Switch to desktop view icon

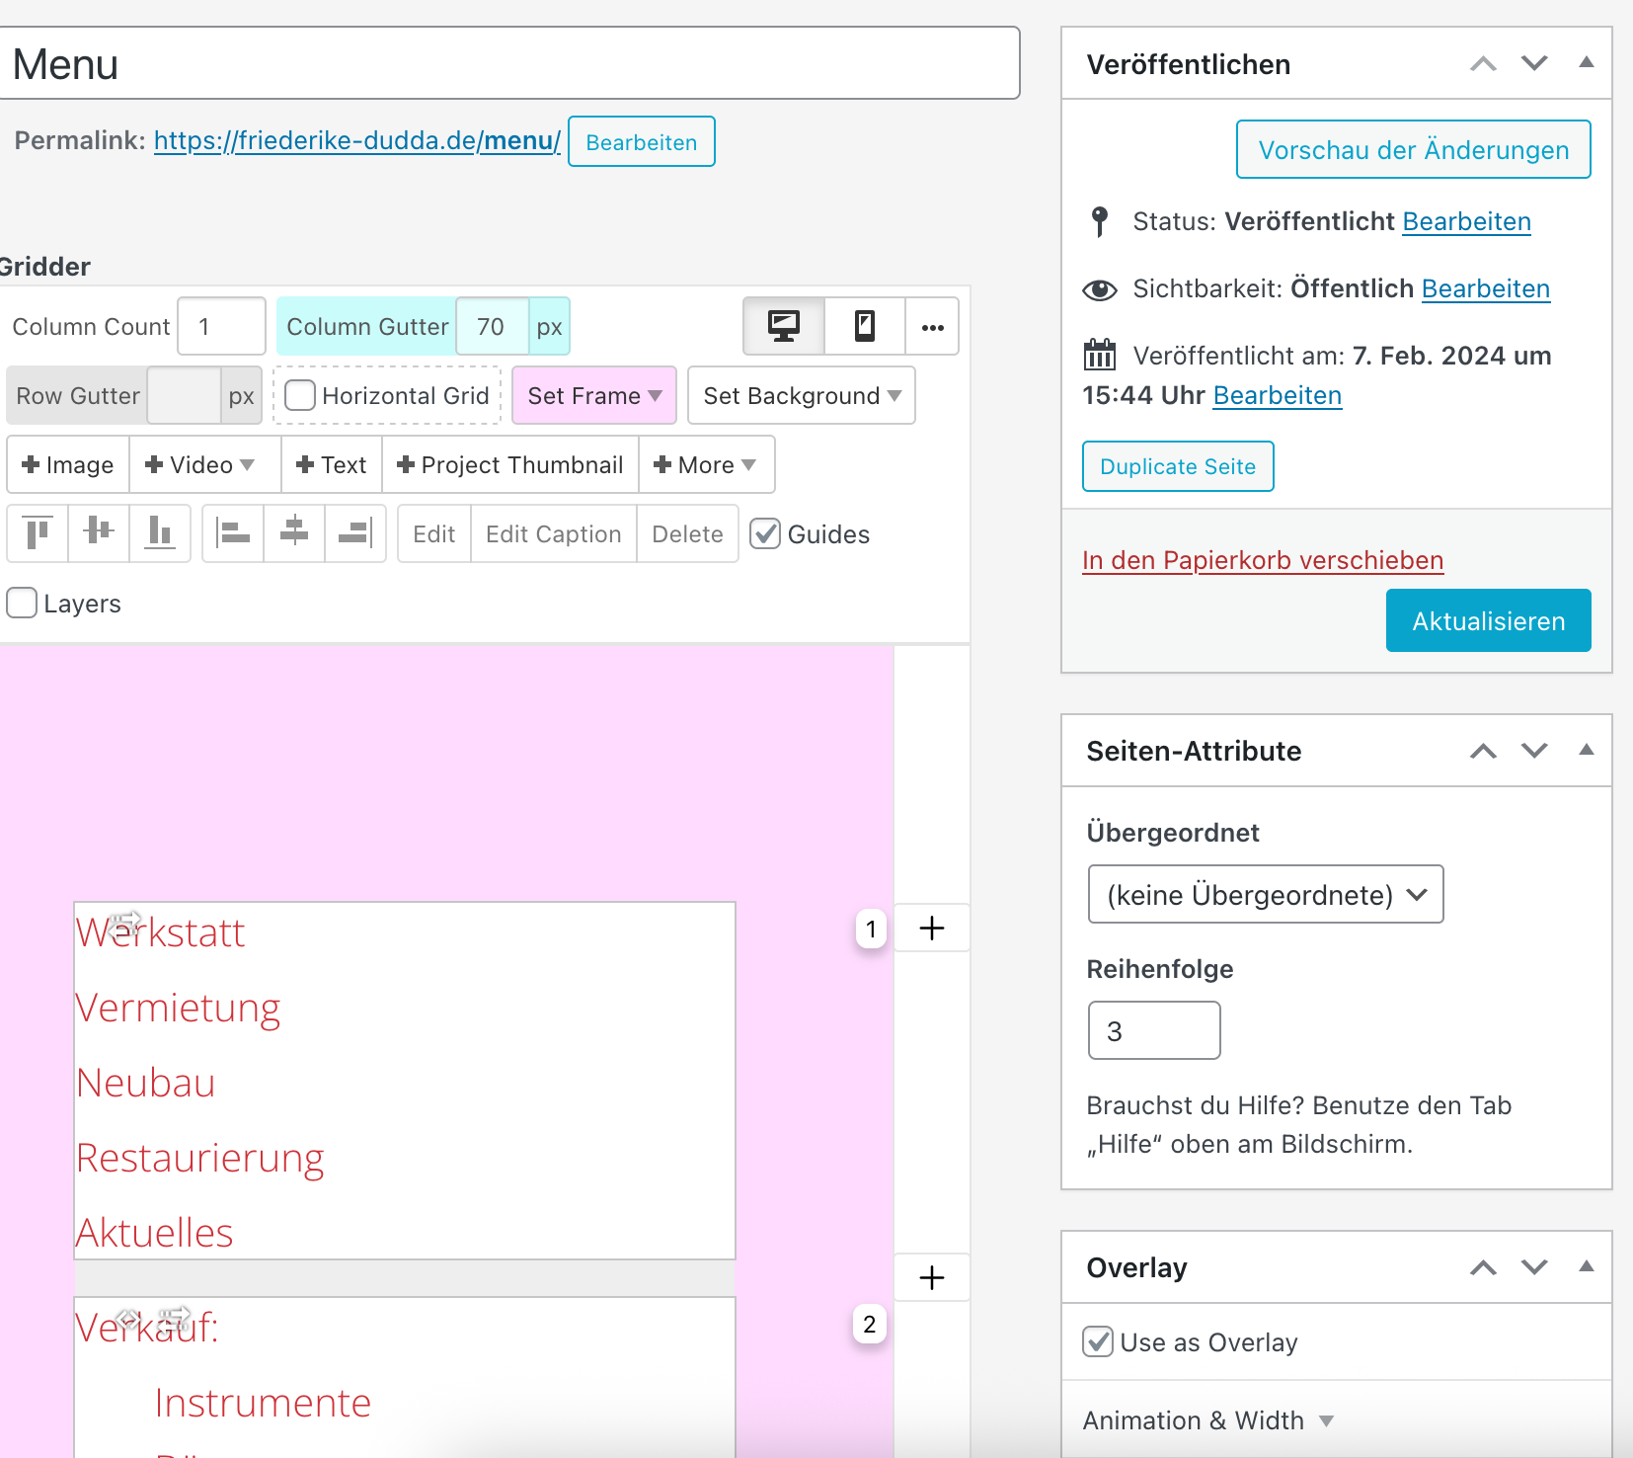pos(784,326)
